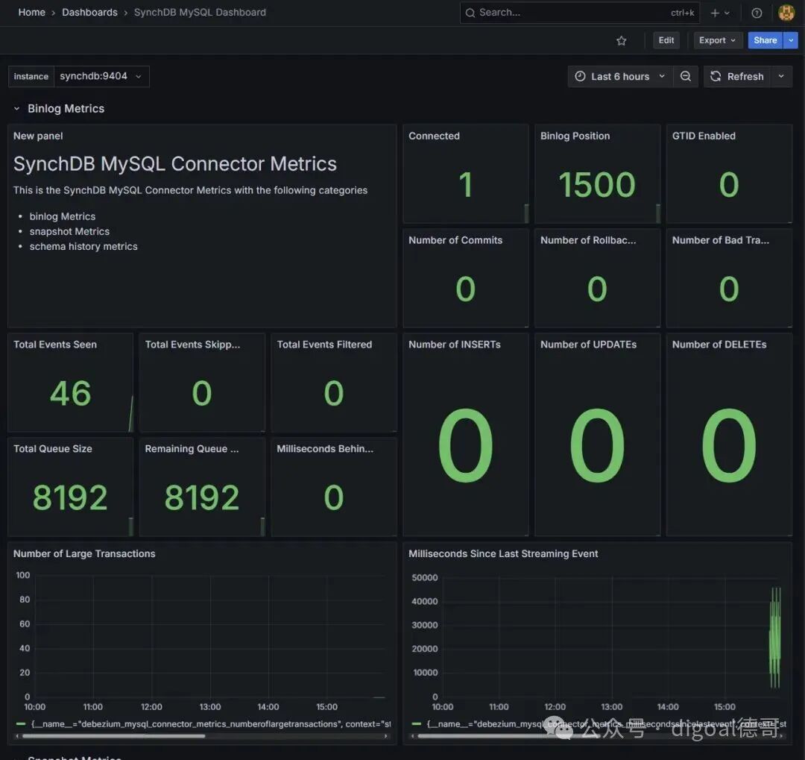Click the Total Events Seen panel title
805x760 pixels.
coord(55,345)
